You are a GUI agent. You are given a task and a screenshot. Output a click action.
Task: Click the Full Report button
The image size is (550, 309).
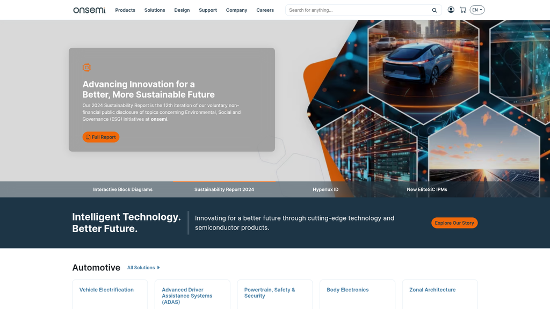click(x=100, y=137)
